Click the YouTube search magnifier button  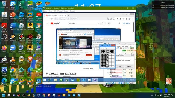pyautogui.click(x=103, y=23)
